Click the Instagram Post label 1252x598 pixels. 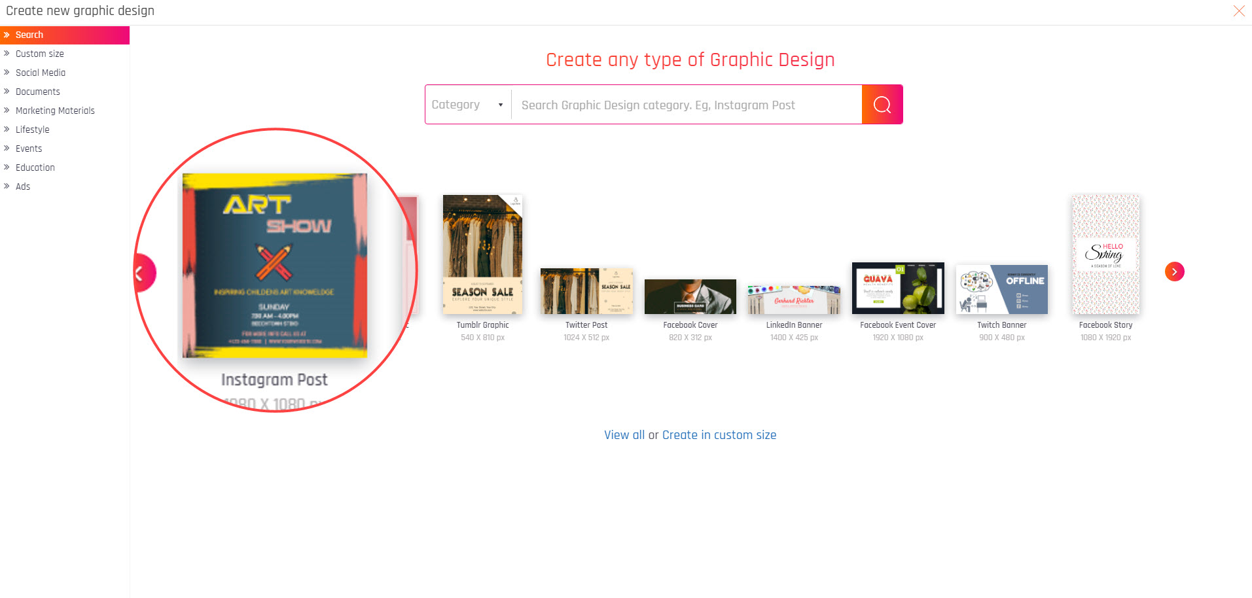(x=274, y=380)
